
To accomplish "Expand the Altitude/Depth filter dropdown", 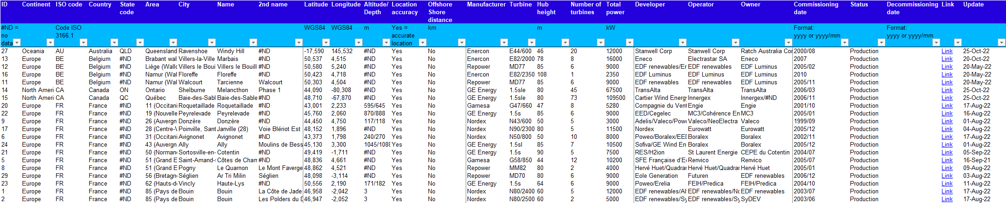I will pyautogui.click(x=386, y=43).
